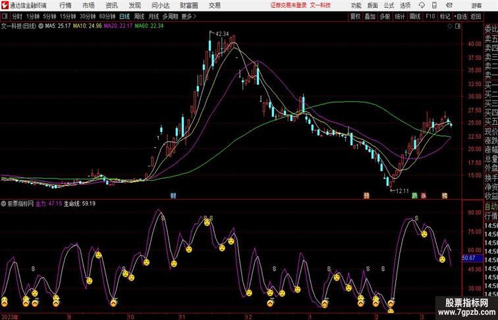Click the 标记 mark button
The height and width of the screenshot is (320, 498).
coord(445,16)
